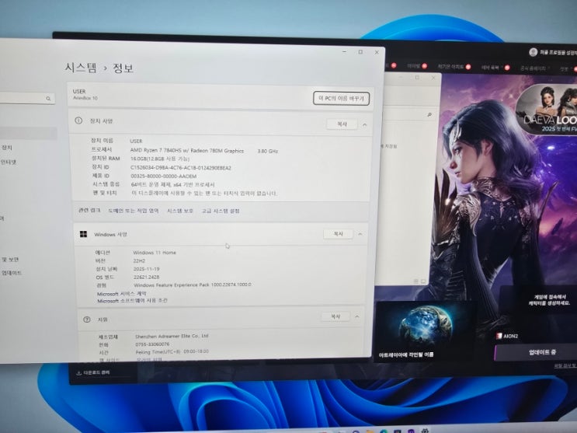
Task: Copy support info with 복사 button
Action: 335,316
